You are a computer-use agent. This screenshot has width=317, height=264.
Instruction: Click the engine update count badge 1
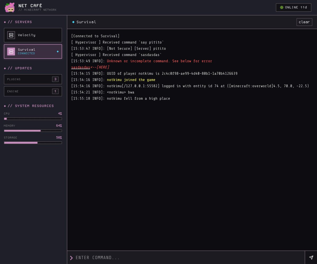55,91
